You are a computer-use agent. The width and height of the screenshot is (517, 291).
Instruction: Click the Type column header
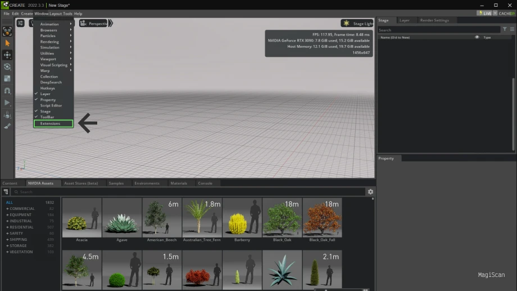487,37
